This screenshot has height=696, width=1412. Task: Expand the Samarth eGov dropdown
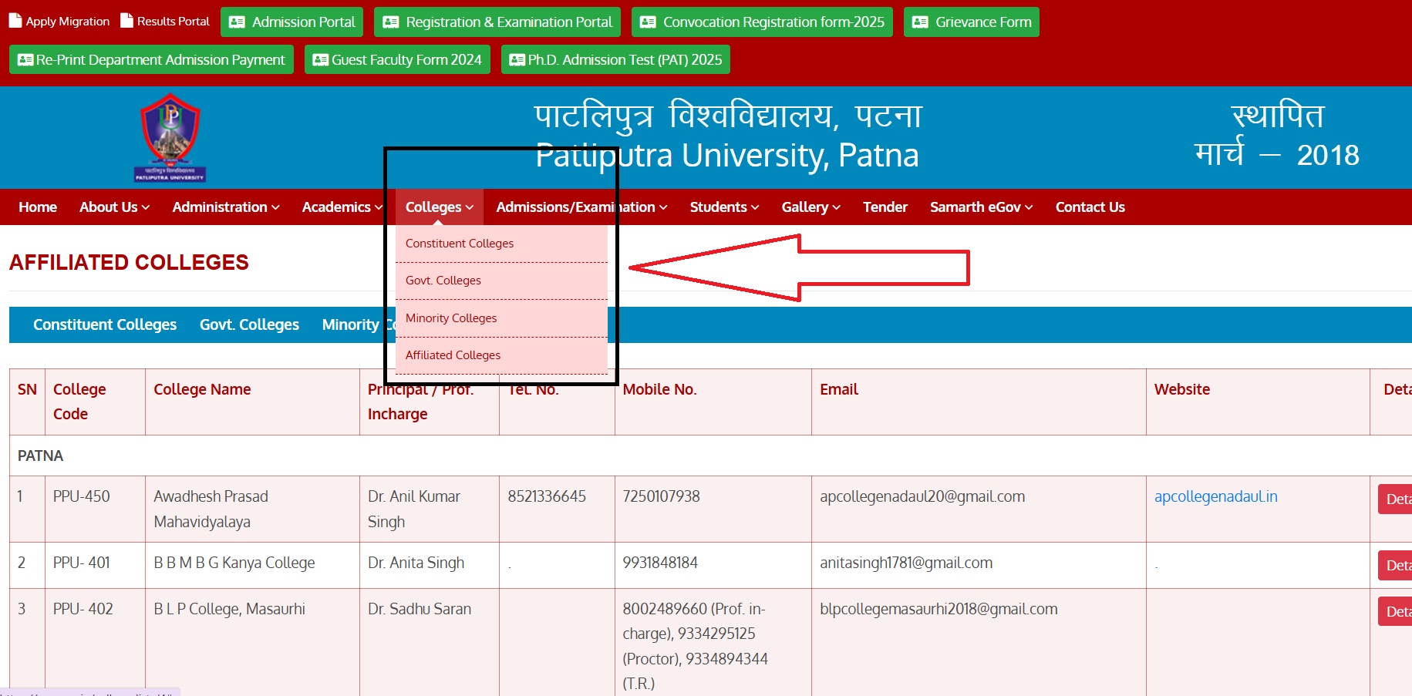[981, 207]
